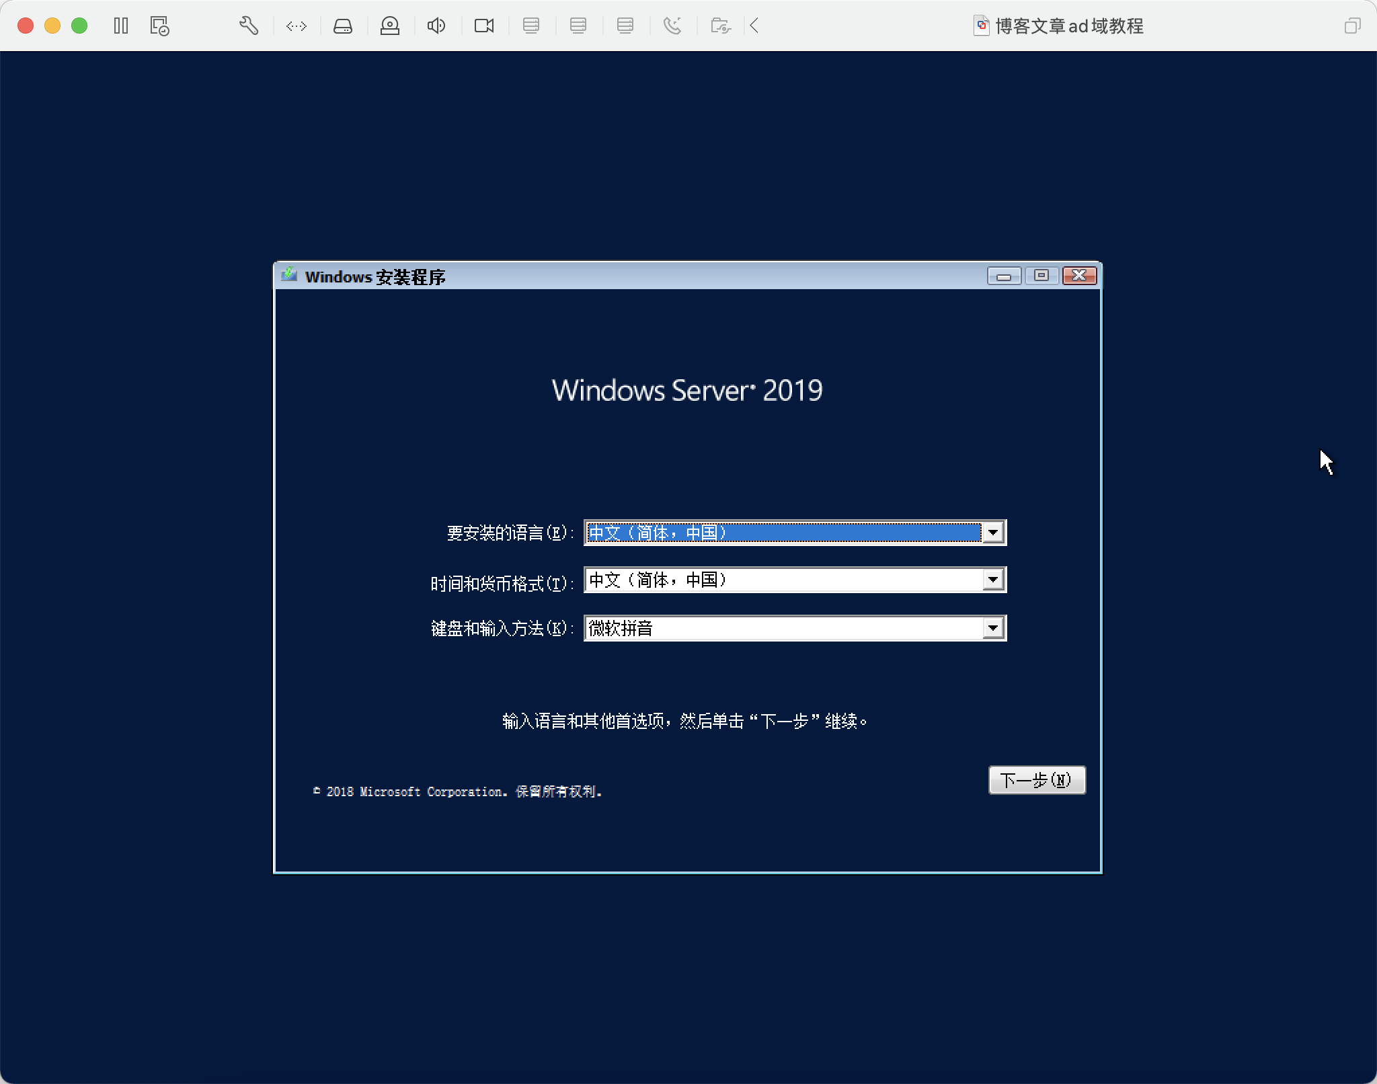
Task: Click the shared folder sync icon
Action: pos(720,26)
